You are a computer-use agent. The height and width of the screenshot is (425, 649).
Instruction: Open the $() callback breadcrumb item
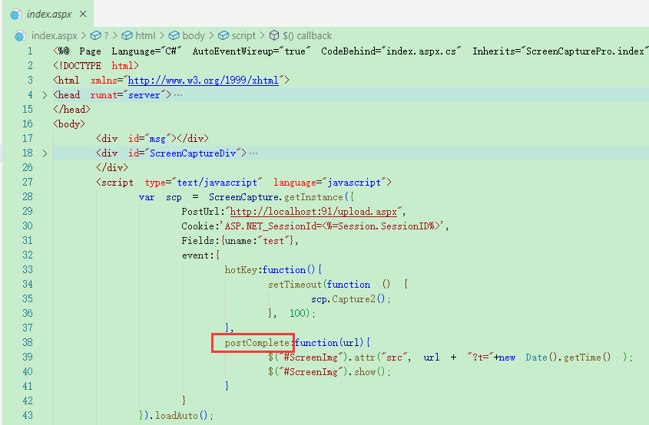pos(307,36)
